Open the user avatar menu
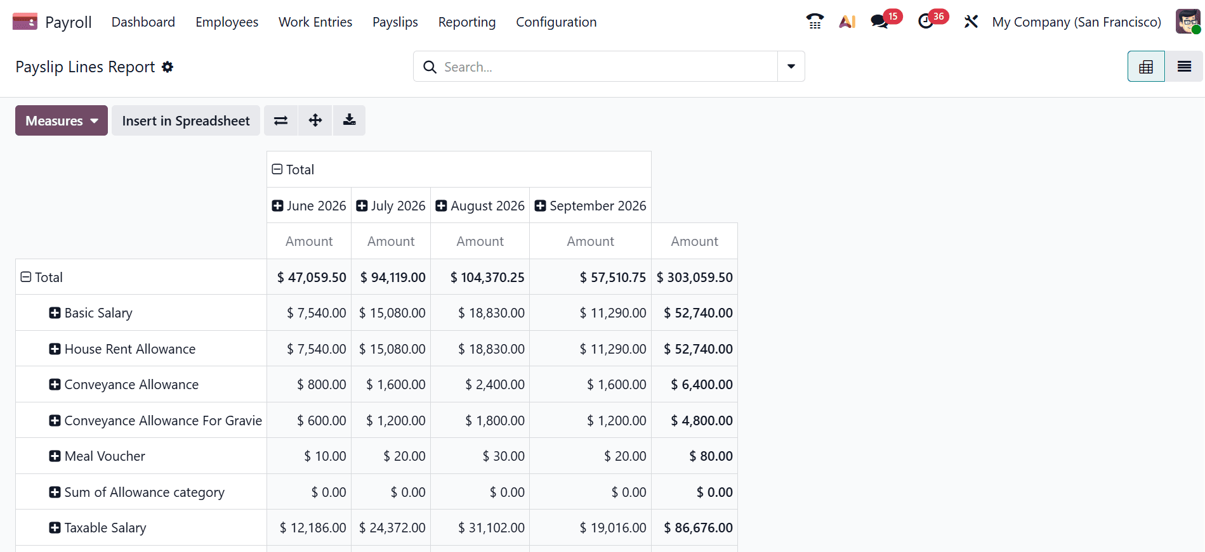This screenshot has height=552, width=1205. [x=1188, y=22]
